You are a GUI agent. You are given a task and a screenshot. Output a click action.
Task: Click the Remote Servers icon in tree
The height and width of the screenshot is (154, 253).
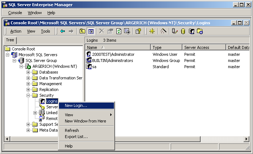[x=42, y=118]
